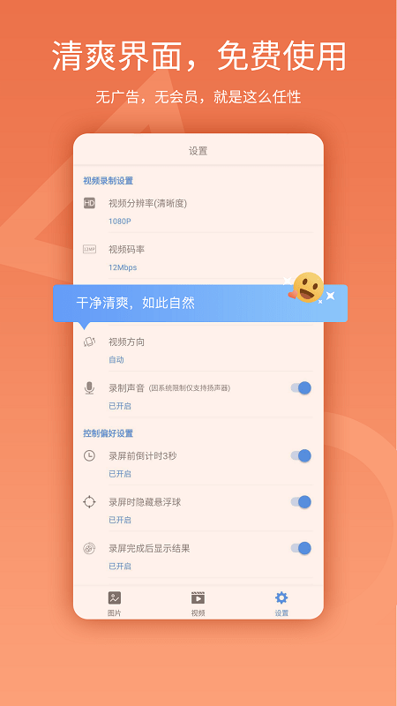397x706 pixels.
Task: Tap the video orientation rotate icon
Action: (x=89, y=342)
